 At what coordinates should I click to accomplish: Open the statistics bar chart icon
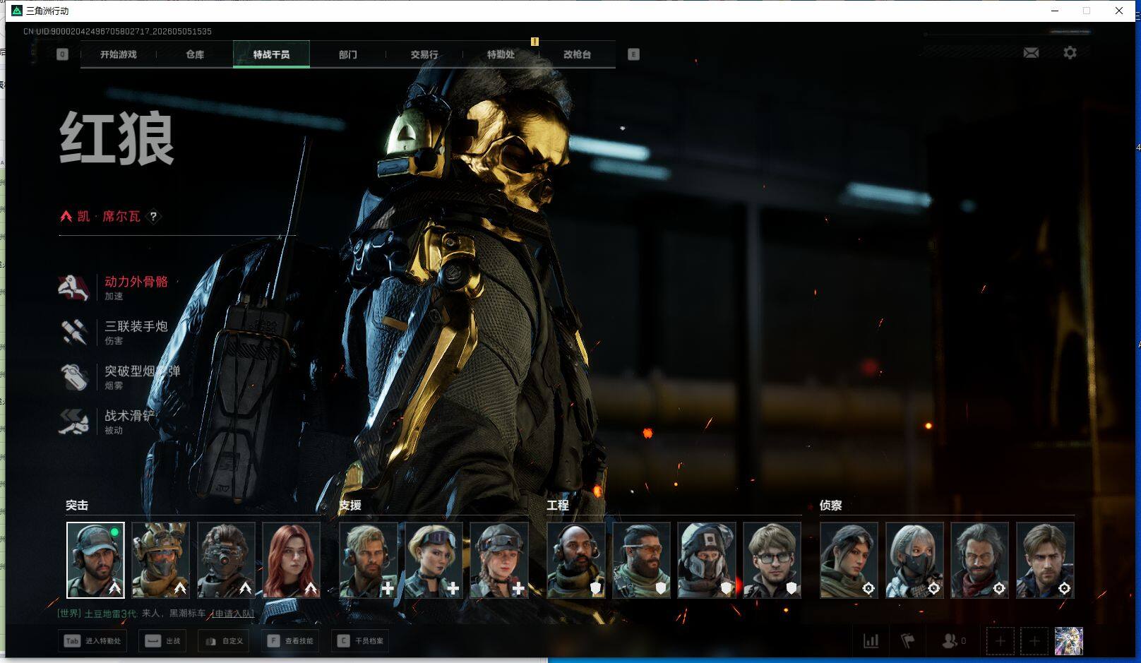[x=871, y=641]
